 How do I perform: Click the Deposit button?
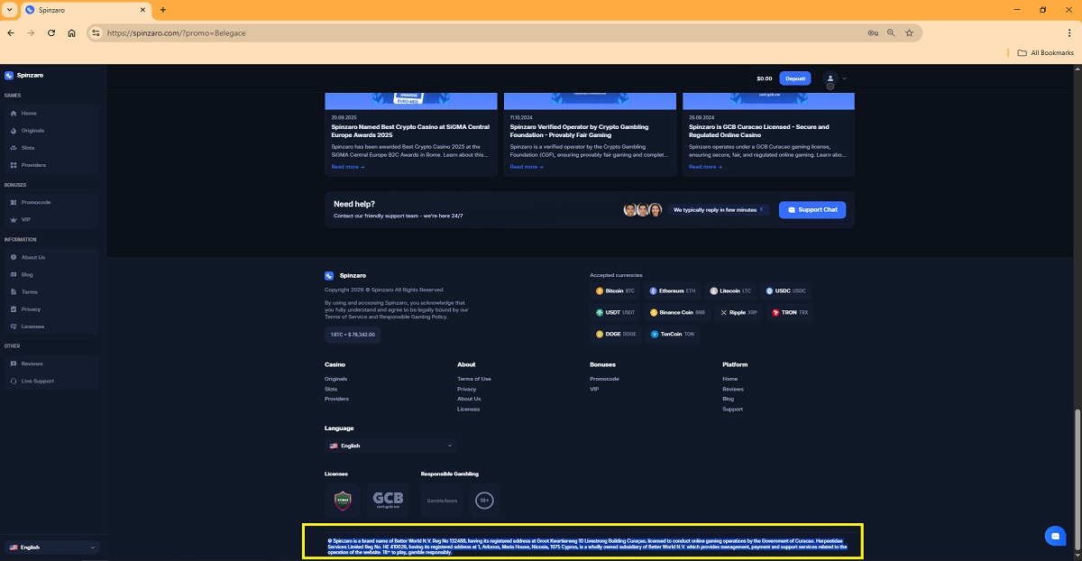794,78
